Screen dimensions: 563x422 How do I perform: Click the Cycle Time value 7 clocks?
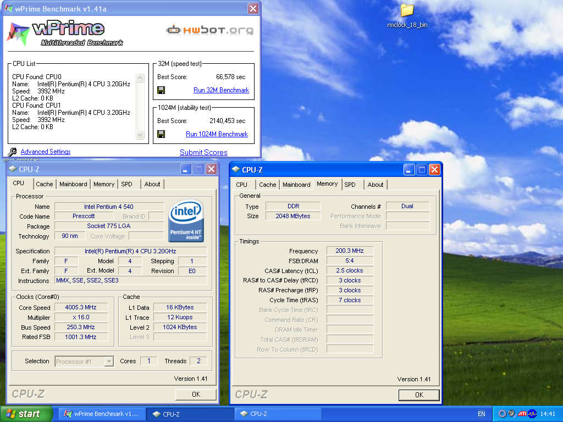pyautogui.click(x=350, y=300)
